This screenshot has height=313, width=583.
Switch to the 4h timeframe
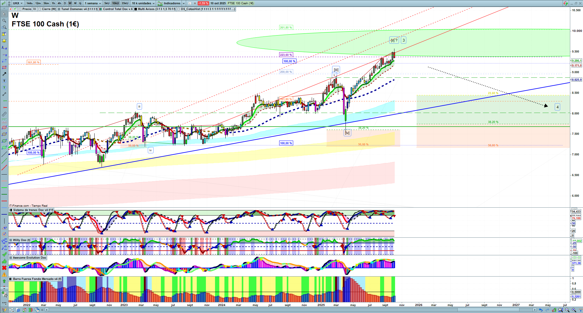(59, 3)
